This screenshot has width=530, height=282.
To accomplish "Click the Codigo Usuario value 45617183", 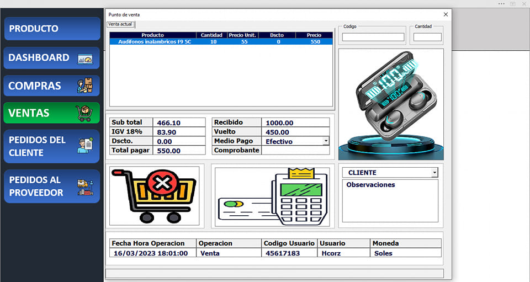I will point(289,253).
